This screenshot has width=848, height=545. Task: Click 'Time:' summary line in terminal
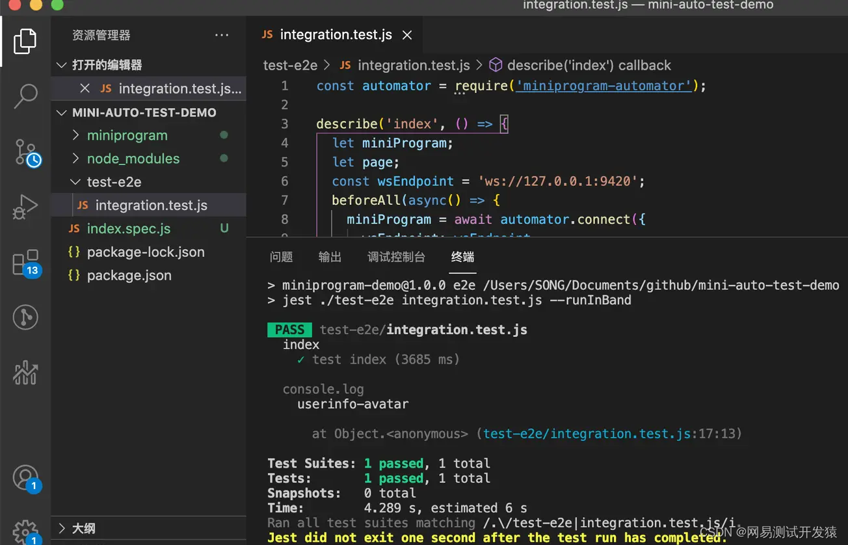click(x=397, y=508)
